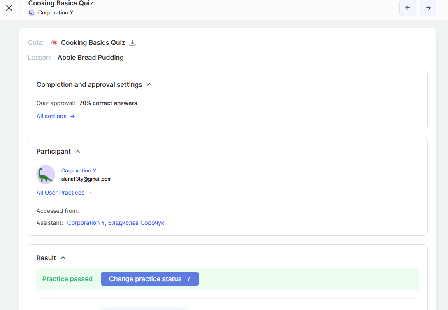Viewport: 448px width, 310px height.
Task: Open assistant Corporation Y link
Action: tap(86, 223)
